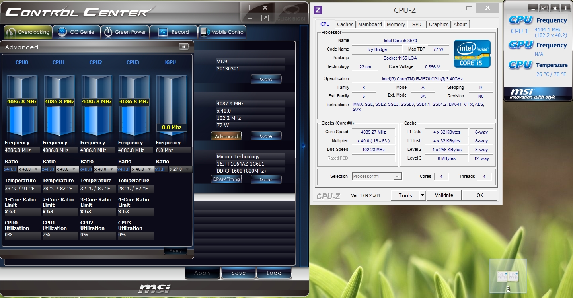
Task: Click the CPU0 frequency bar graphic
Action: click(22, 105)
